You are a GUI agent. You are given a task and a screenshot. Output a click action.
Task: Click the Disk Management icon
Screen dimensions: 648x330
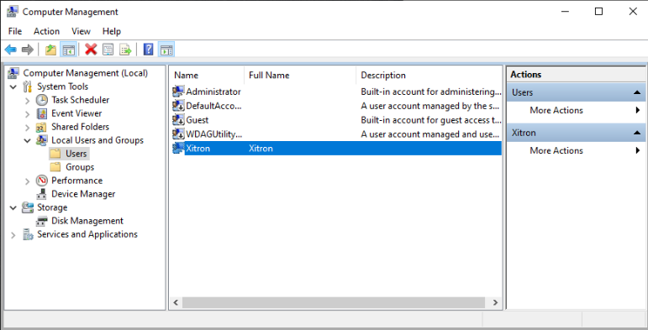pyautogui.click(x=41, y=221)
